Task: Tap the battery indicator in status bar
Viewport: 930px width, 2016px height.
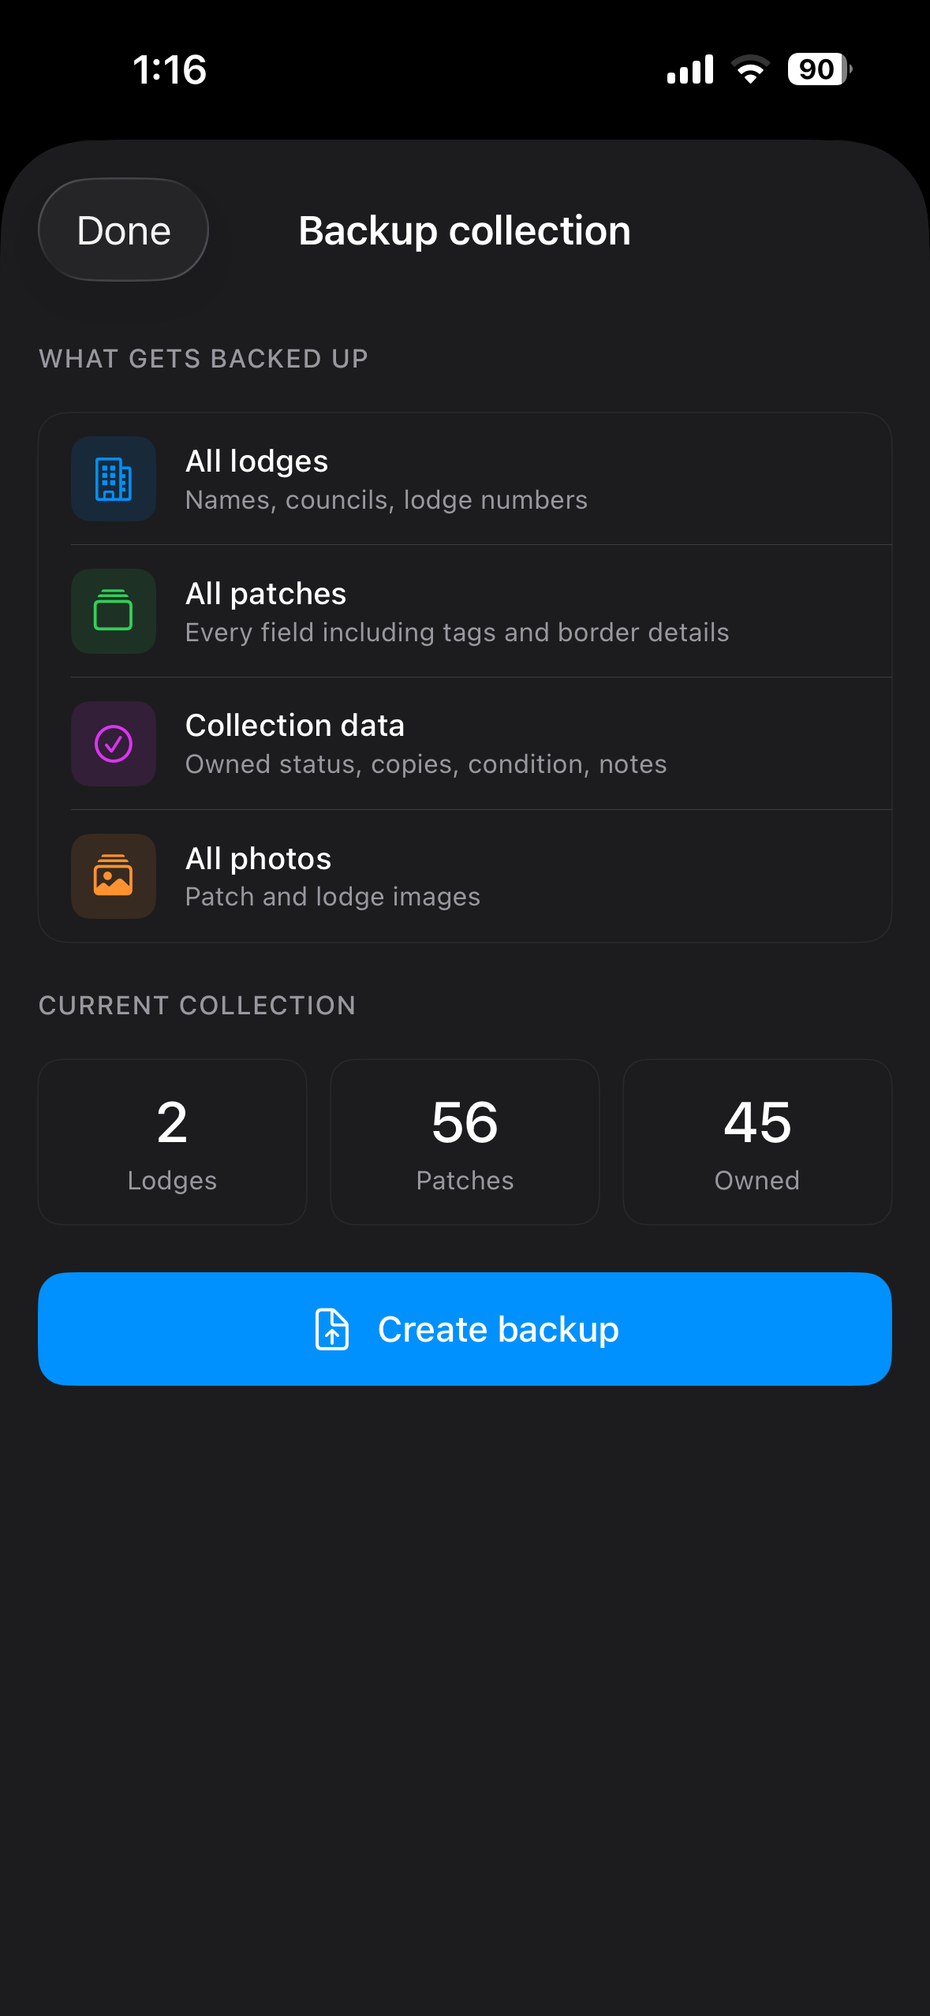Action: pyautogui.click(x=820, y=69)
